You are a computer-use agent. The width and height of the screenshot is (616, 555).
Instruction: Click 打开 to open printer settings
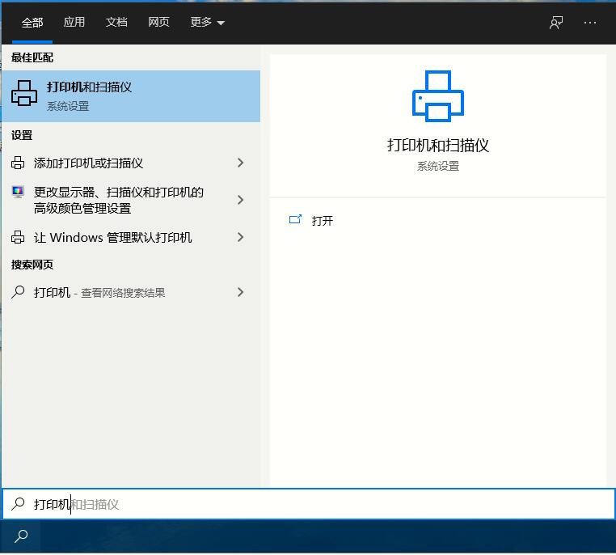tap(323, 221)
